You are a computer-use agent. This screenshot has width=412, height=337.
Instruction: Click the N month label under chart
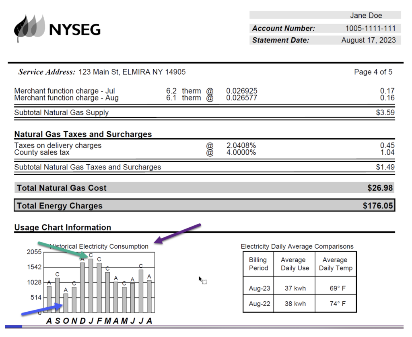pyautogui.click(x=74, y=321)
